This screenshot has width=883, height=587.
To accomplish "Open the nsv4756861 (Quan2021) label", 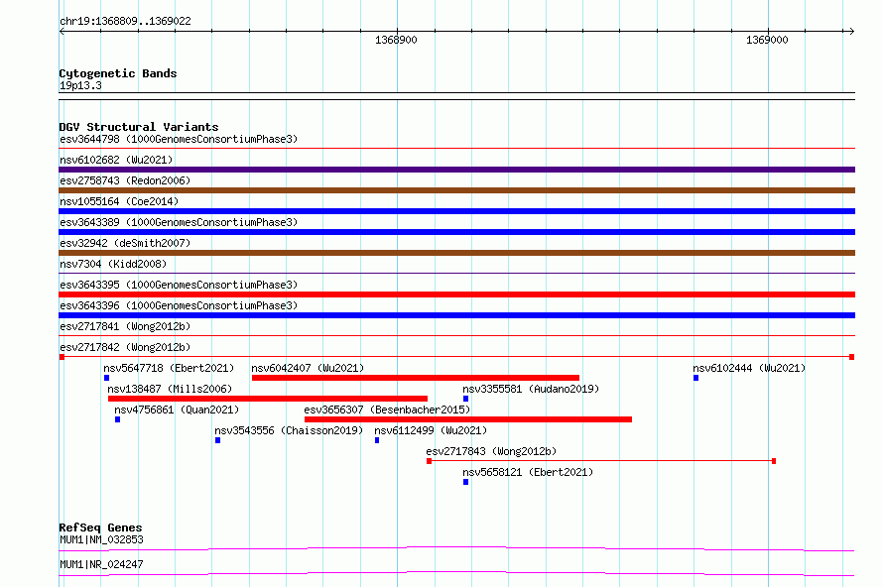I will click(177, 410).
